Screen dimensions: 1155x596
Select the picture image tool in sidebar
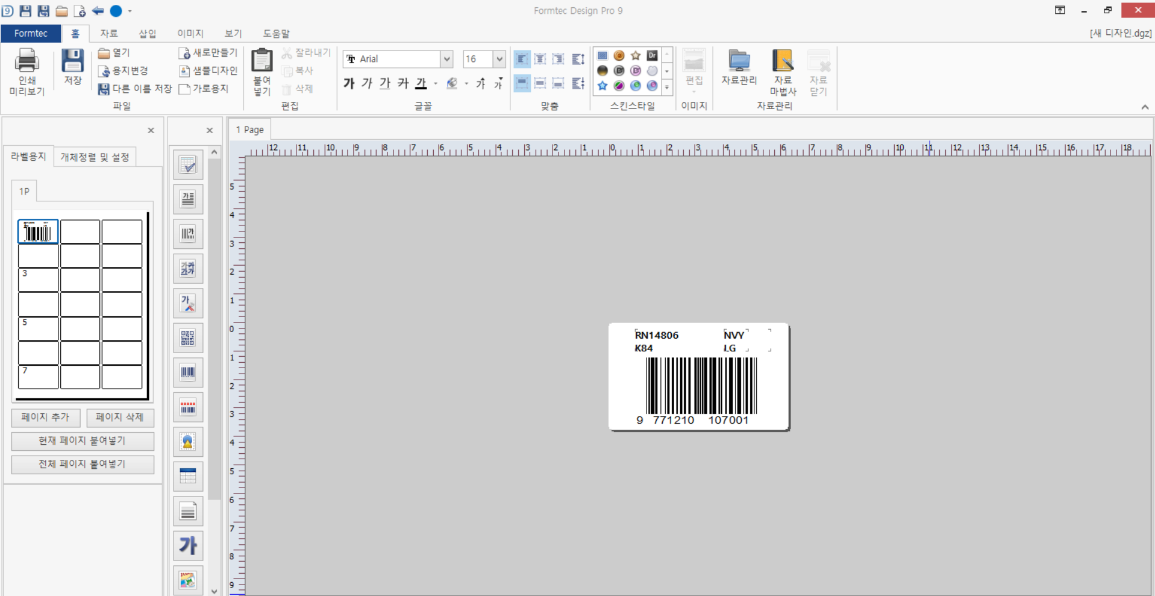188,580
